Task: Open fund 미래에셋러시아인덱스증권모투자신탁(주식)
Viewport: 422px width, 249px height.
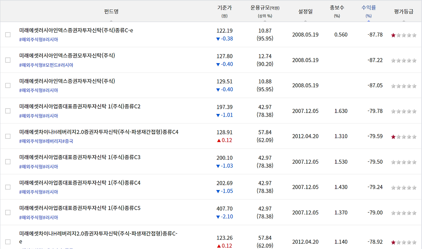Action: point(67,56)
